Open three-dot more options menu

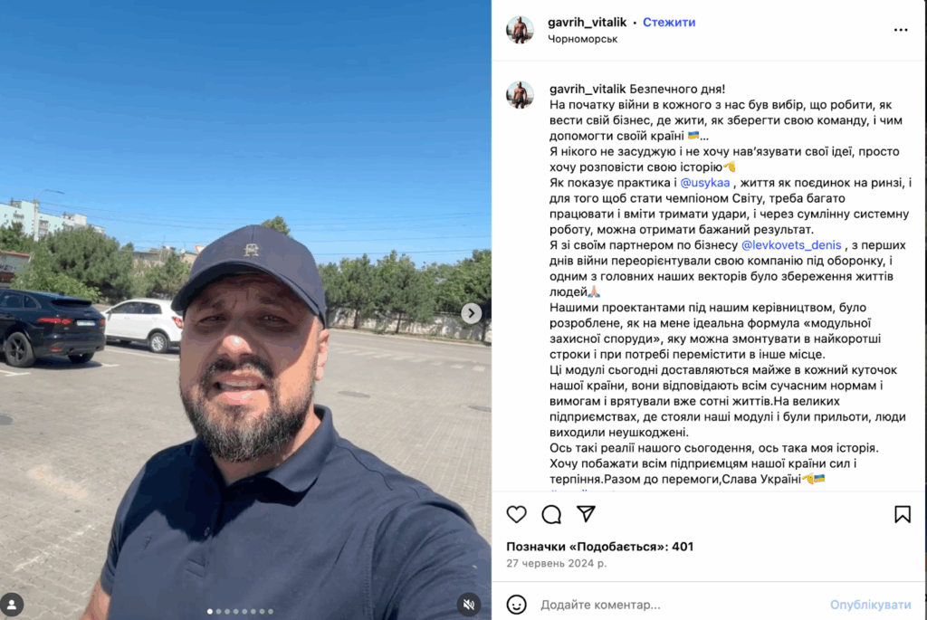(901, 30)
